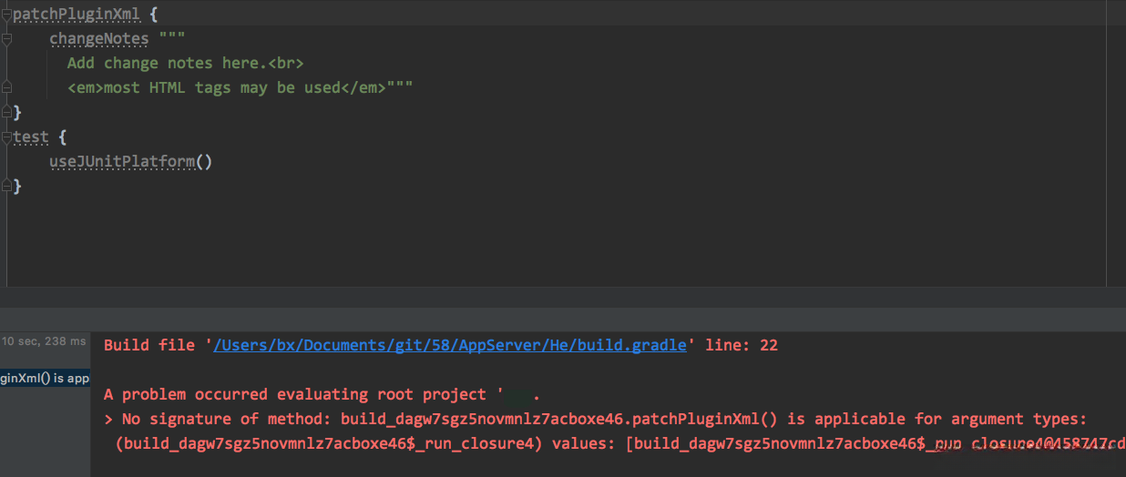Click the 'No signature of method' error line
This screenshot has height=477, width=1126.
pos(596,419)
